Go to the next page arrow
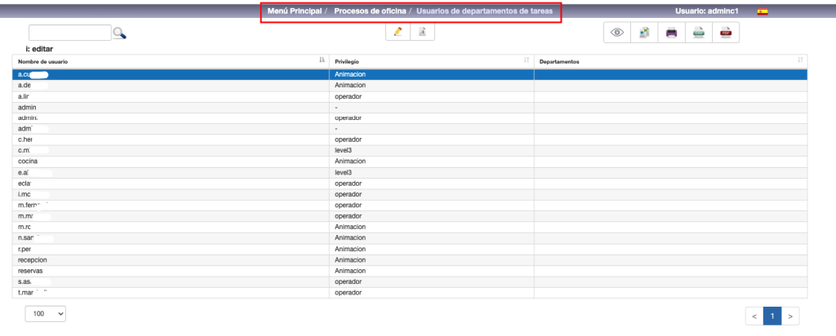 (790, 316)
